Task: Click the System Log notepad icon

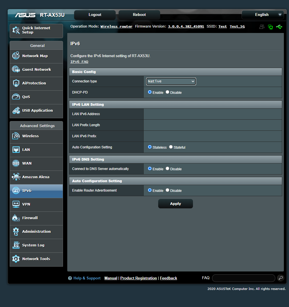Action: coord(16,245)
